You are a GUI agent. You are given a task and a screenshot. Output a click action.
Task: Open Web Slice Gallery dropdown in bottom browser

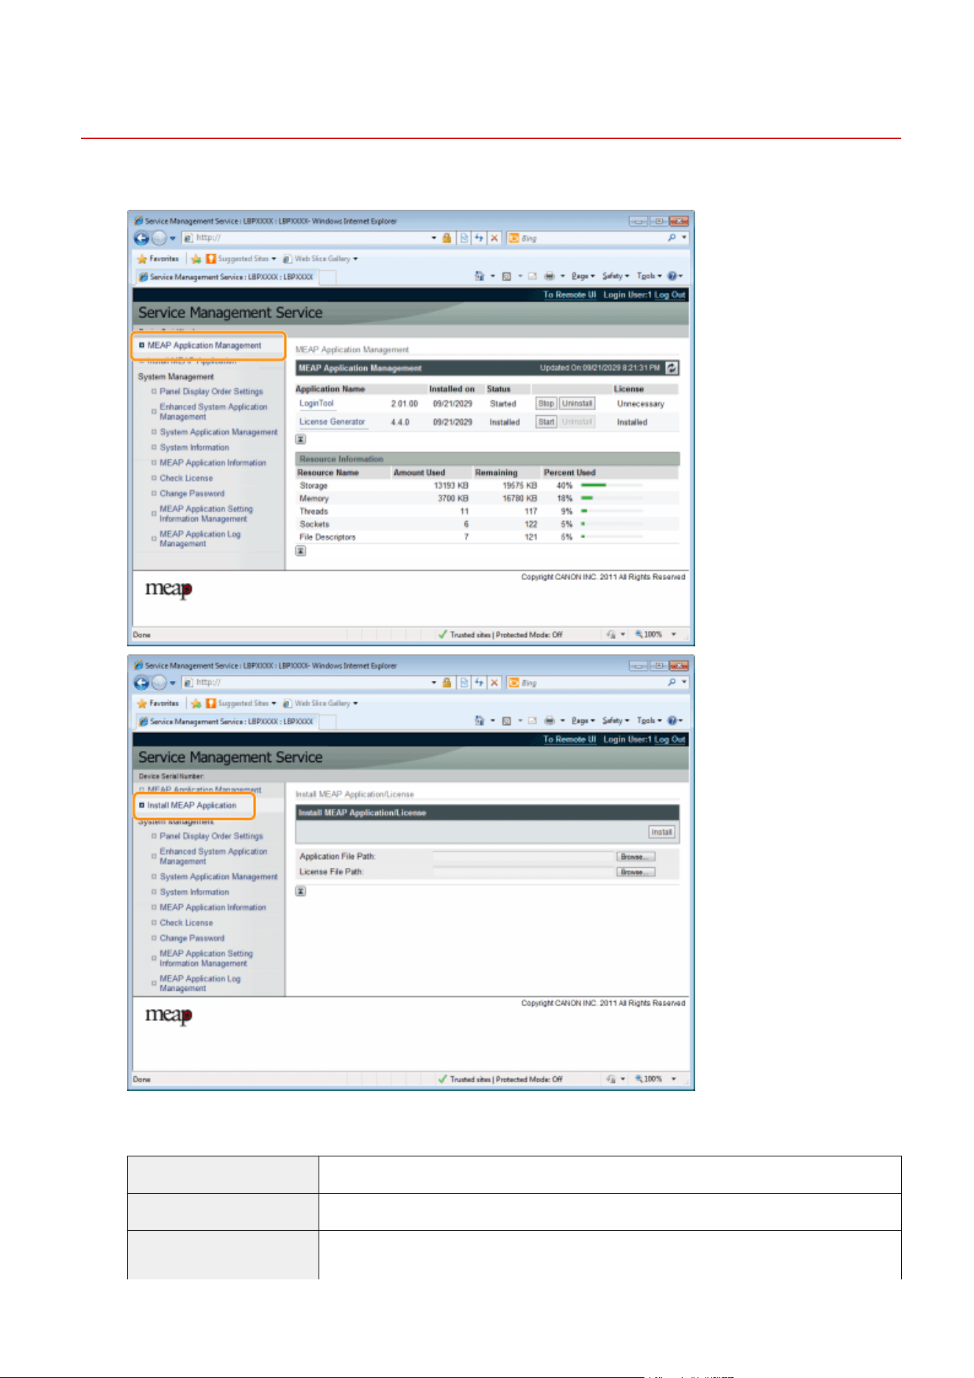(321, 703)
